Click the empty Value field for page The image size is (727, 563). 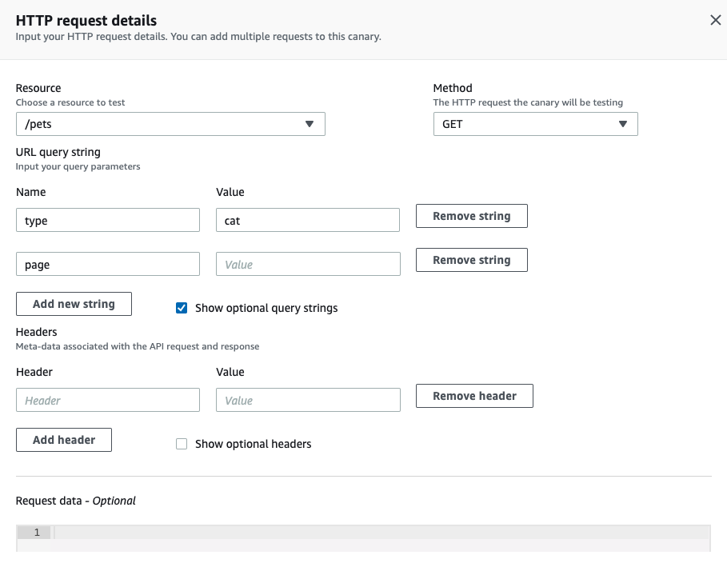pos(308,265)
